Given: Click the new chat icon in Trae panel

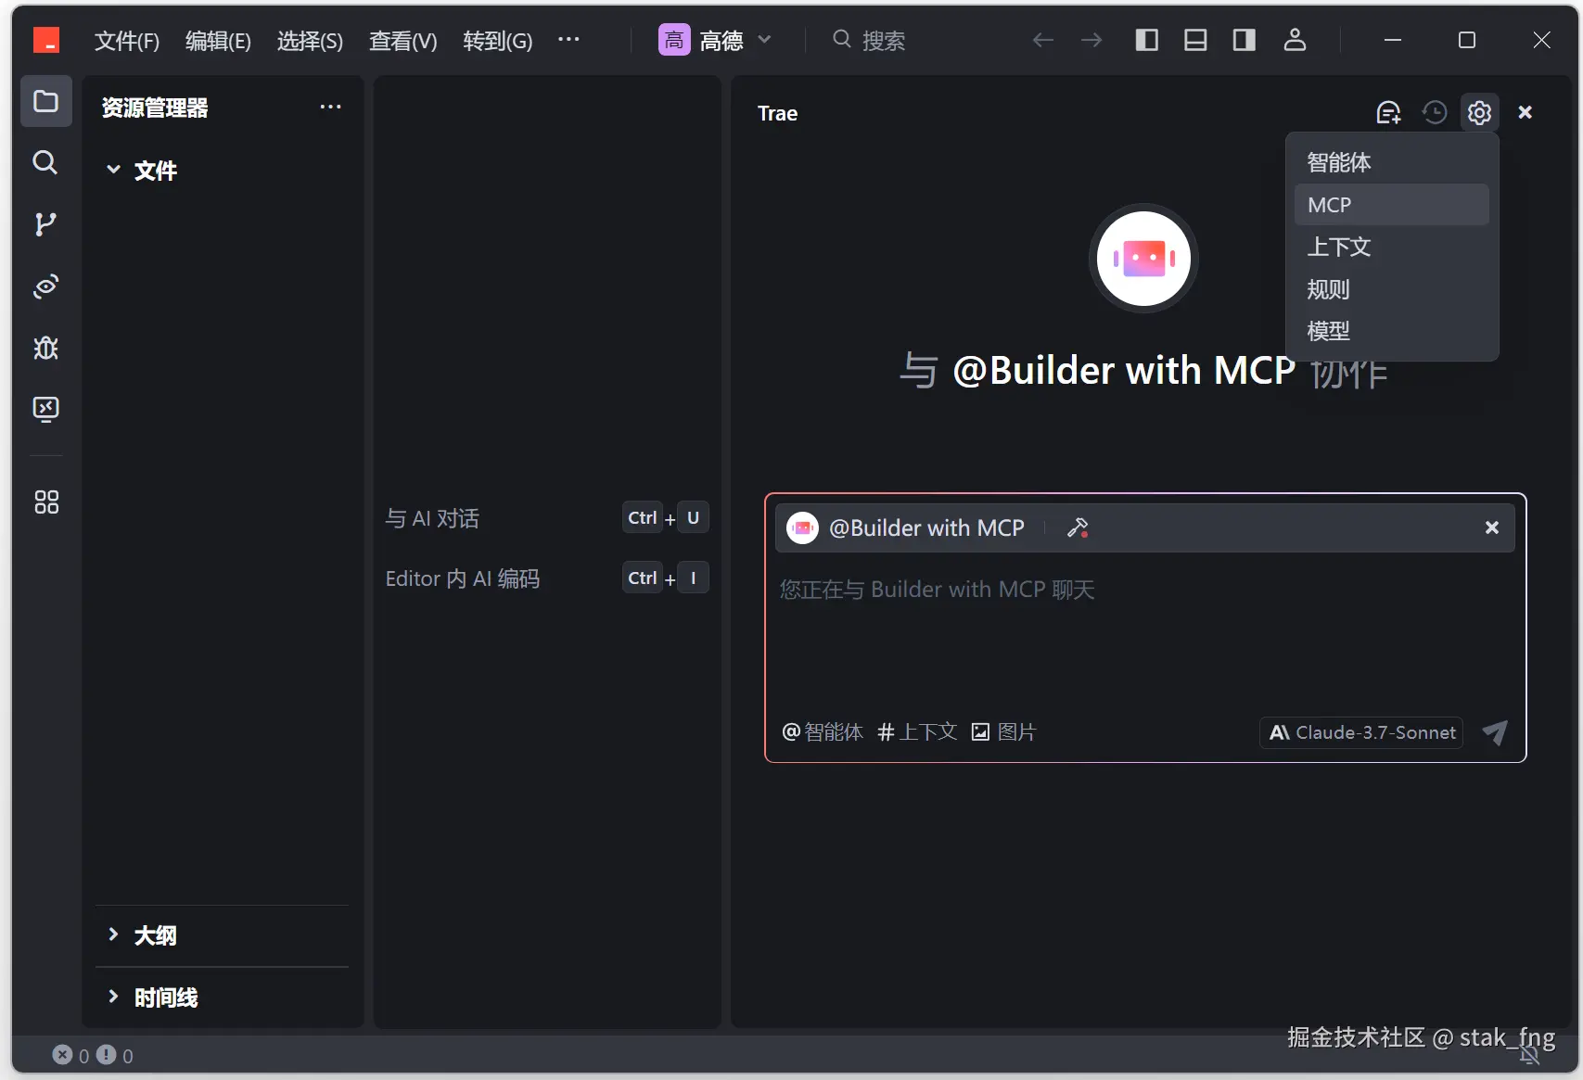Looking at the screenshot, I should tap(1388, 112).
